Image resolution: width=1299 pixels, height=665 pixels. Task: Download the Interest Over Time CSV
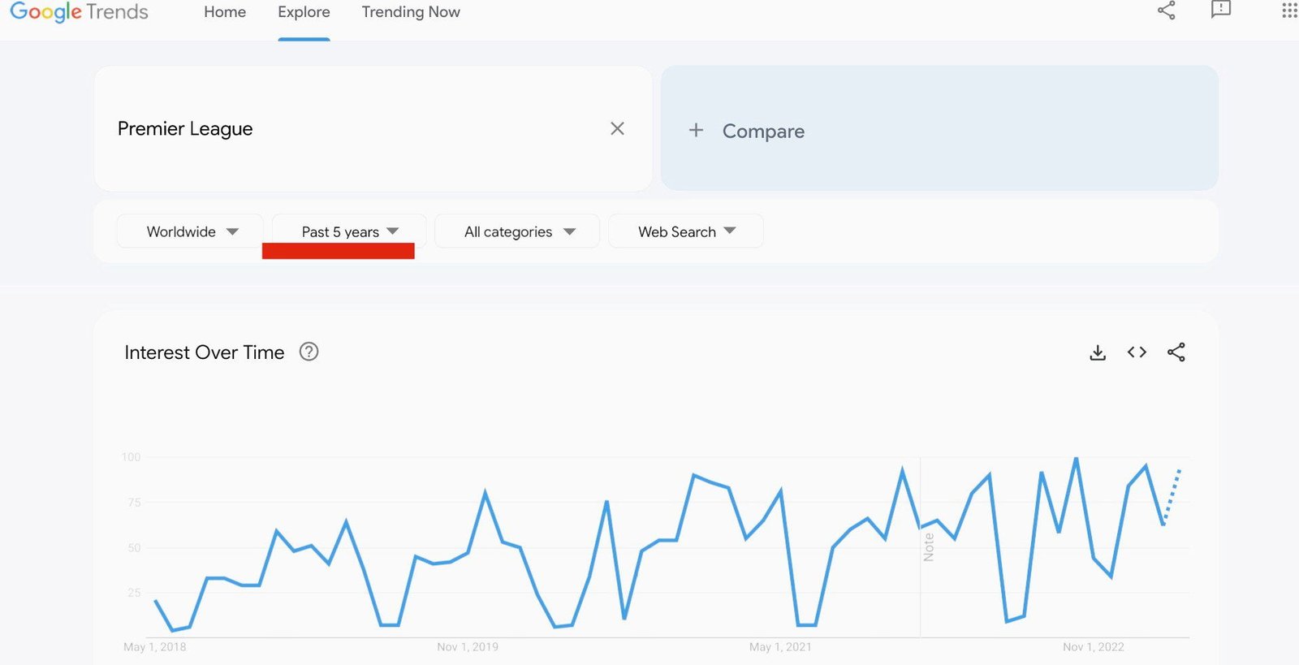click(x=1098, y=352)
